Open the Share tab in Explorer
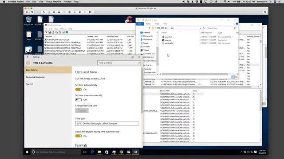Viewport: 284px width, 159px height. click(x=157, y=24)
